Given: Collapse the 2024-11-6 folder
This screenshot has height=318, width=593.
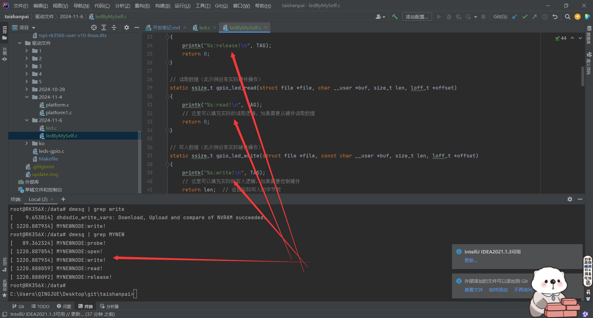Looking at the screenshot, I should click(27, 120).
